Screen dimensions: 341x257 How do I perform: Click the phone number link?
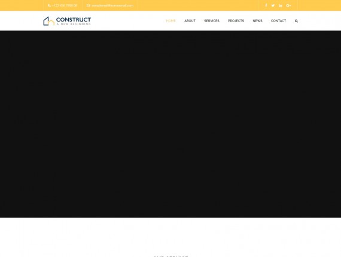(65, 5)
